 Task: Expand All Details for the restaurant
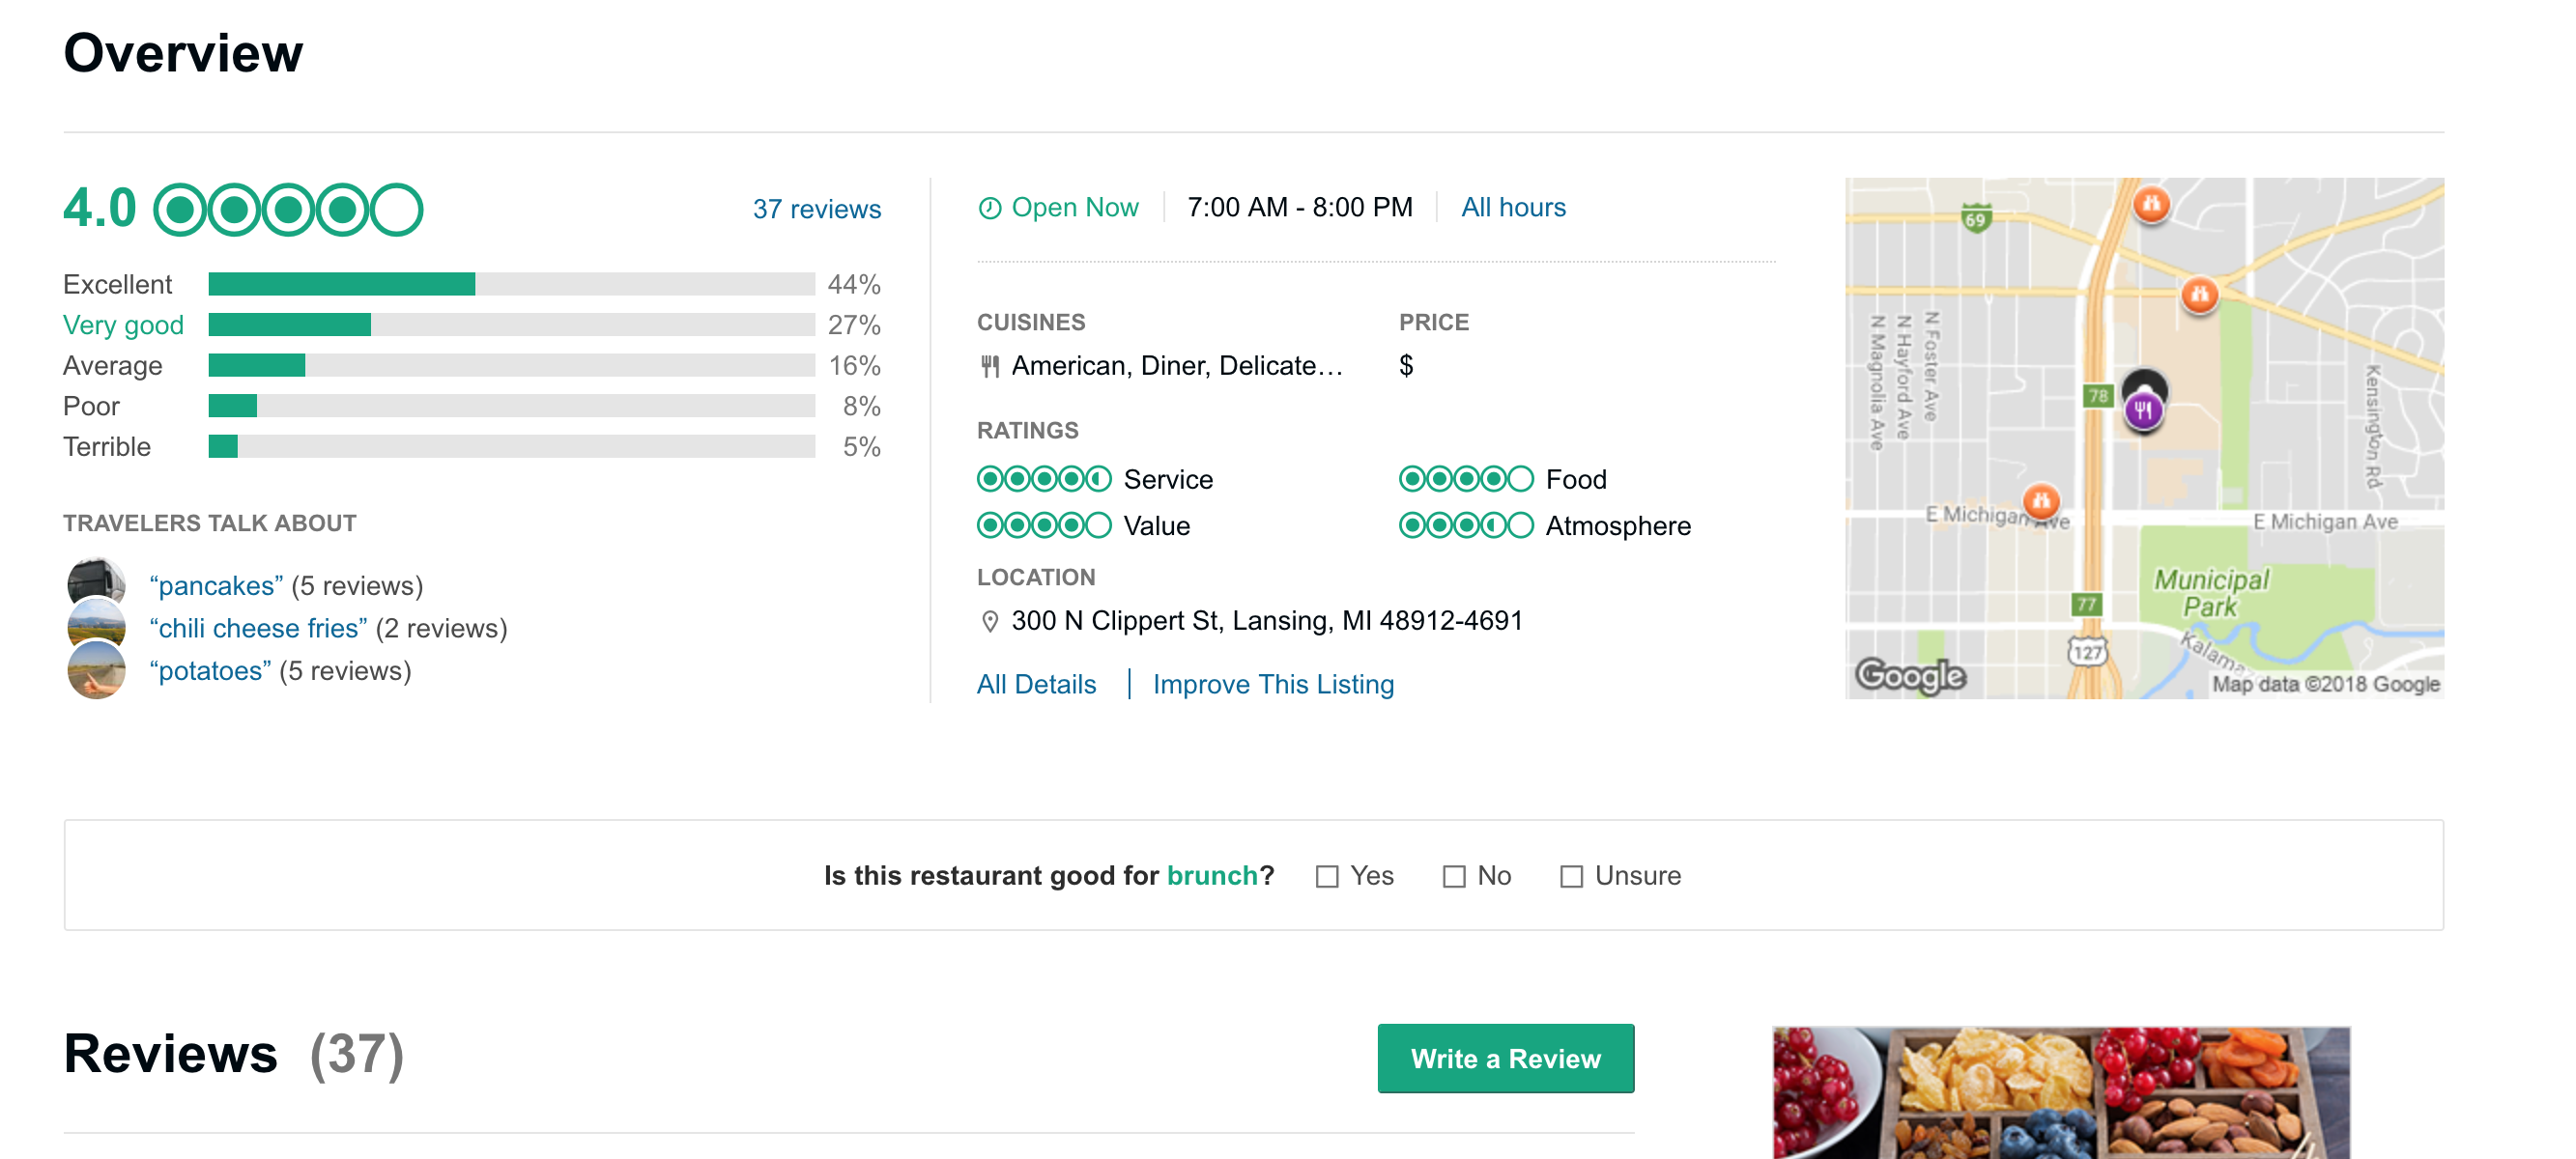pos(1036,685)
